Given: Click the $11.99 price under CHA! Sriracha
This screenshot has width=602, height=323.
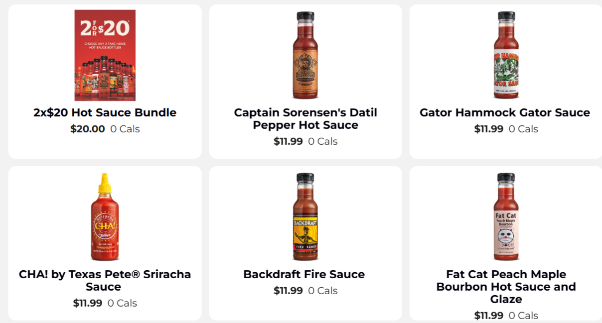Looking at the screenshot, I should coord(88,303).
